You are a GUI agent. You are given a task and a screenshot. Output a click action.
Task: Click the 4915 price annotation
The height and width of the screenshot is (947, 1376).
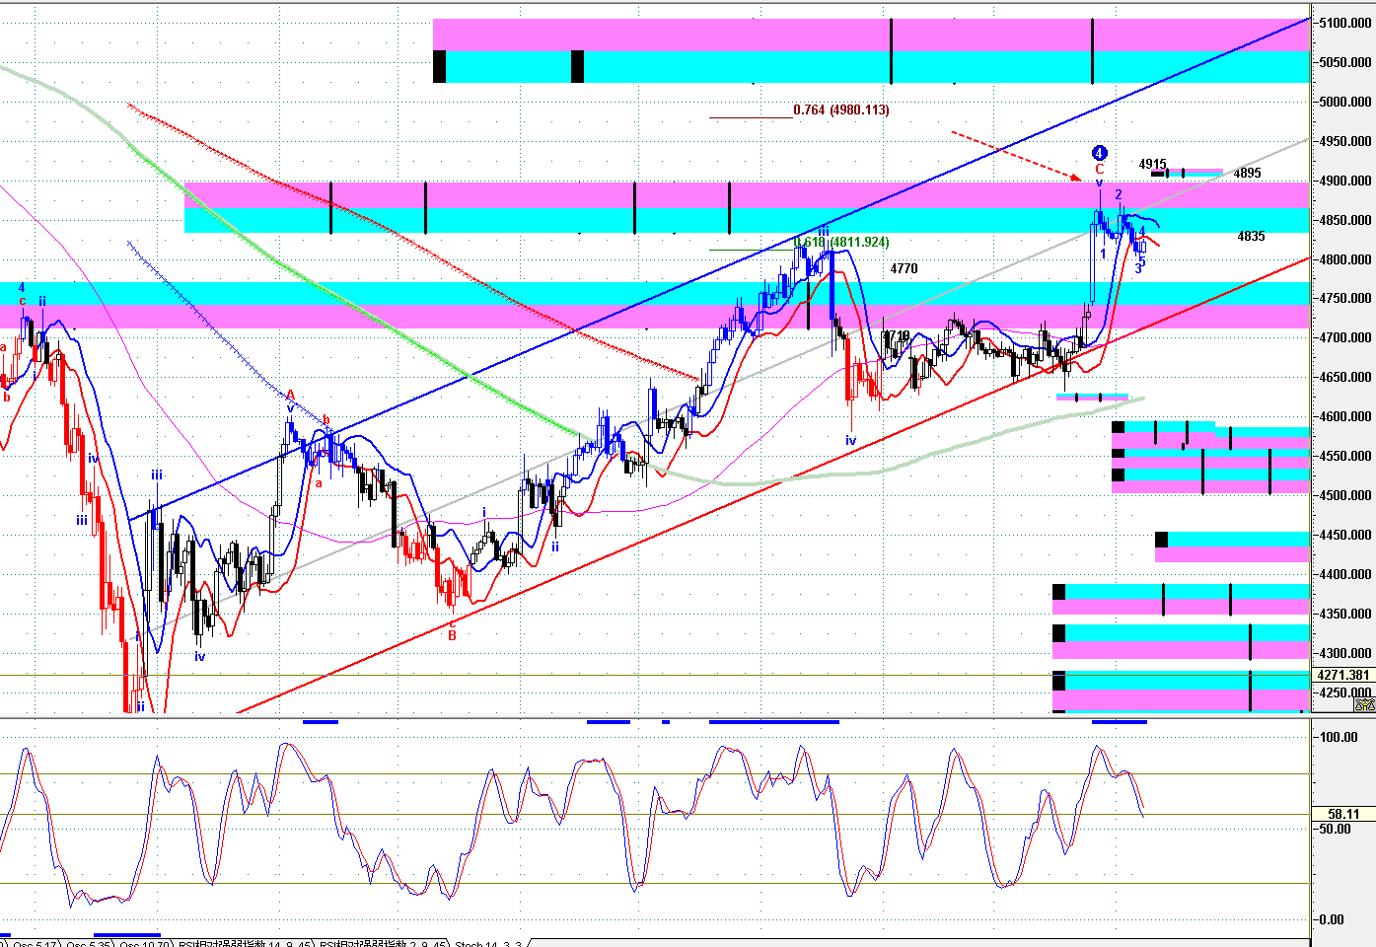[1152, 165]
